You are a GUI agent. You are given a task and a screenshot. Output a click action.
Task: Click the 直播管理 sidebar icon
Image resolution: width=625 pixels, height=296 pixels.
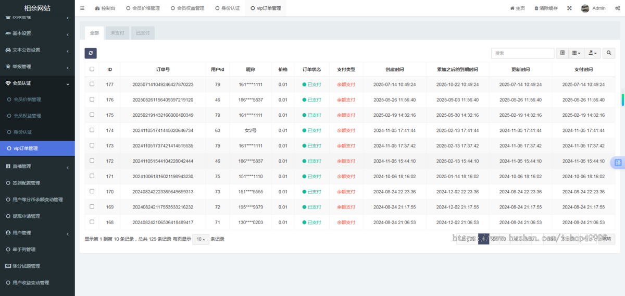(8, 166)
